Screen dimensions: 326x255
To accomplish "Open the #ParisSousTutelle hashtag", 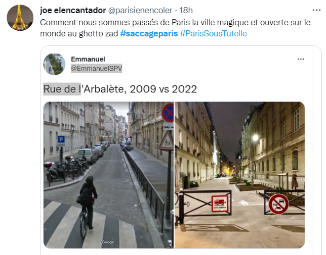I will (x=213, y=33).
